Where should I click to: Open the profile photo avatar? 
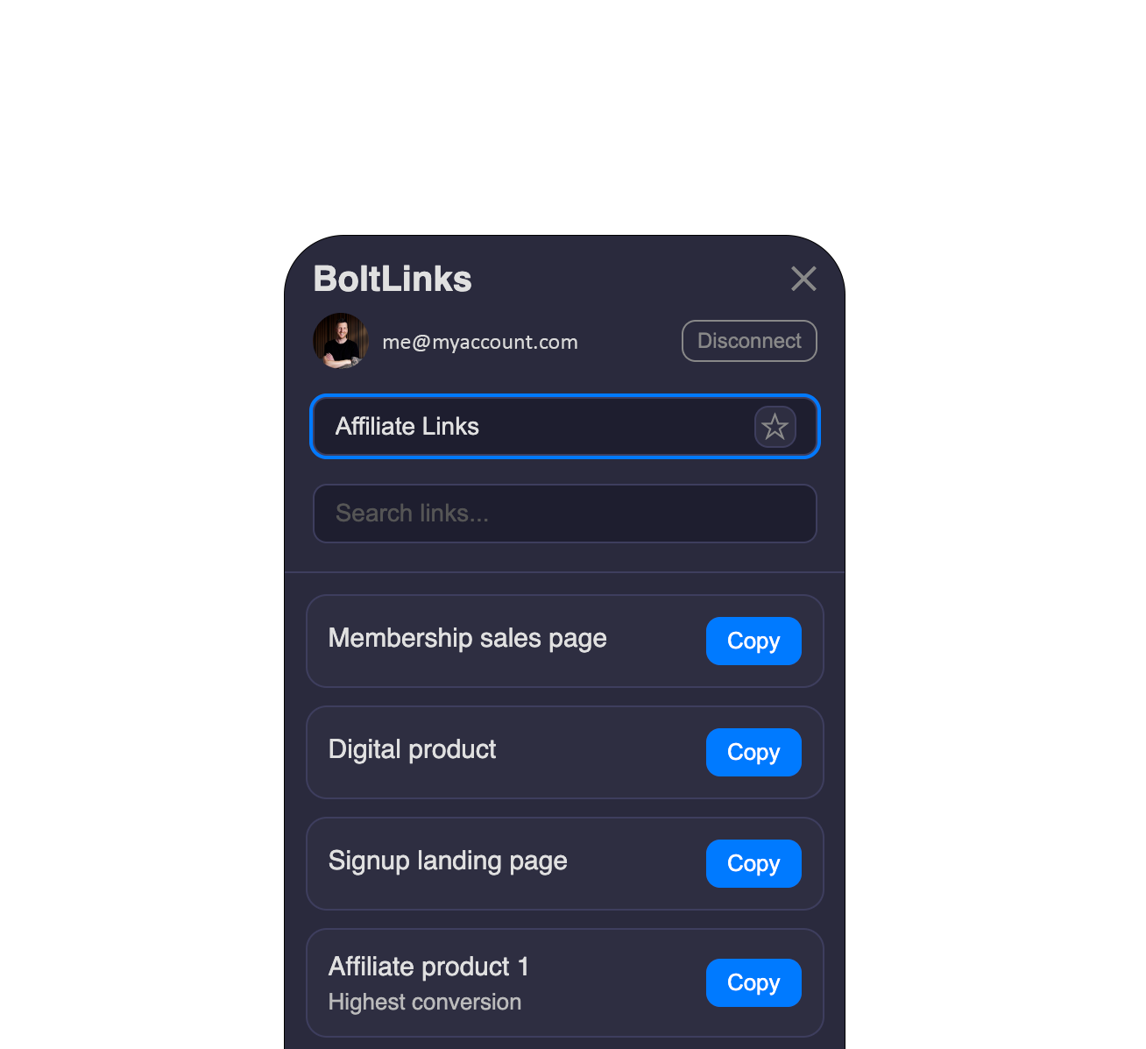tap(341, 341)
